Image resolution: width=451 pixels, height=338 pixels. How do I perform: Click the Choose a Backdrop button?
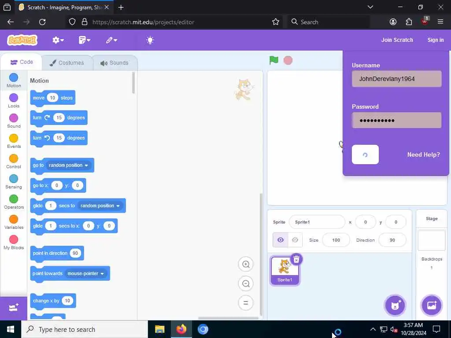pos(432,305)
